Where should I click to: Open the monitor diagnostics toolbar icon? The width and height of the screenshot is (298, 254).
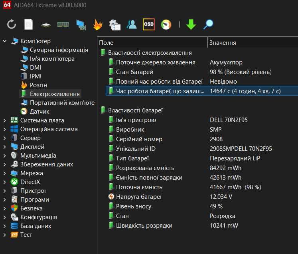click(x=81, y=25)
